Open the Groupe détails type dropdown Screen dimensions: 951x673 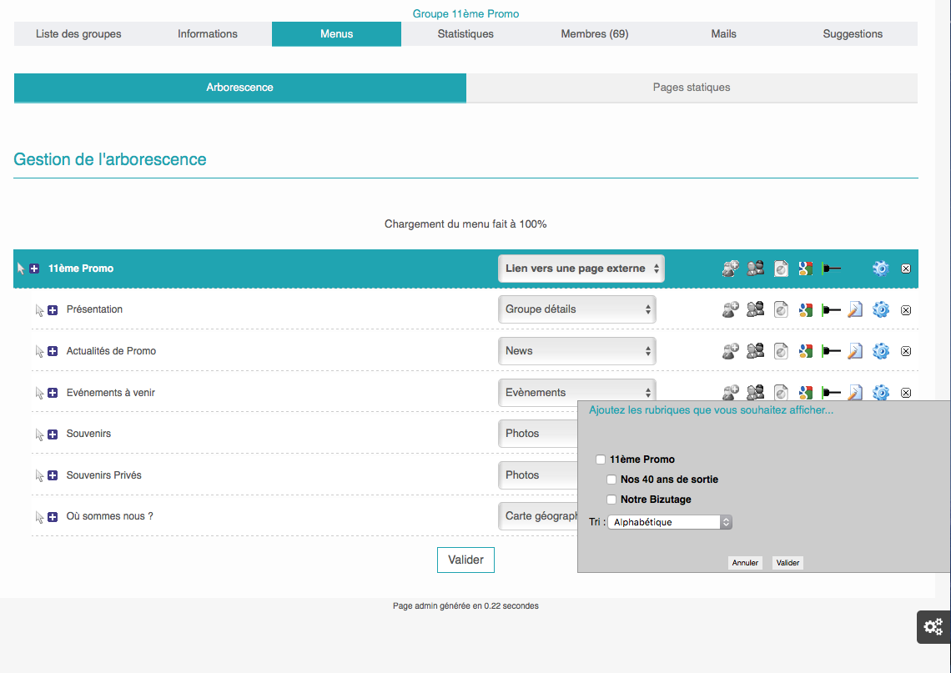click(x=576, y=309)
